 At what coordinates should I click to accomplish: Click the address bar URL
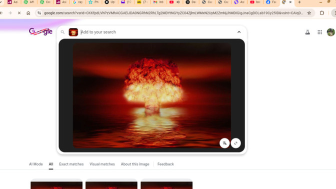pyautogui.click(x=173, y=13)
